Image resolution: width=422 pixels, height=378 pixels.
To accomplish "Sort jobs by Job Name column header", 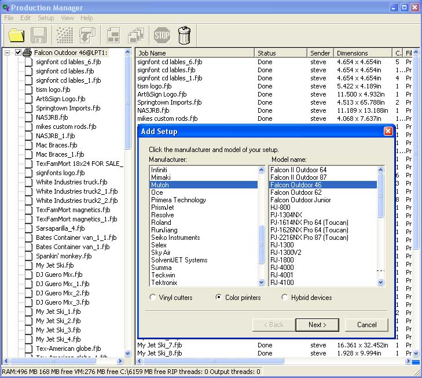I will pos(195,53).
